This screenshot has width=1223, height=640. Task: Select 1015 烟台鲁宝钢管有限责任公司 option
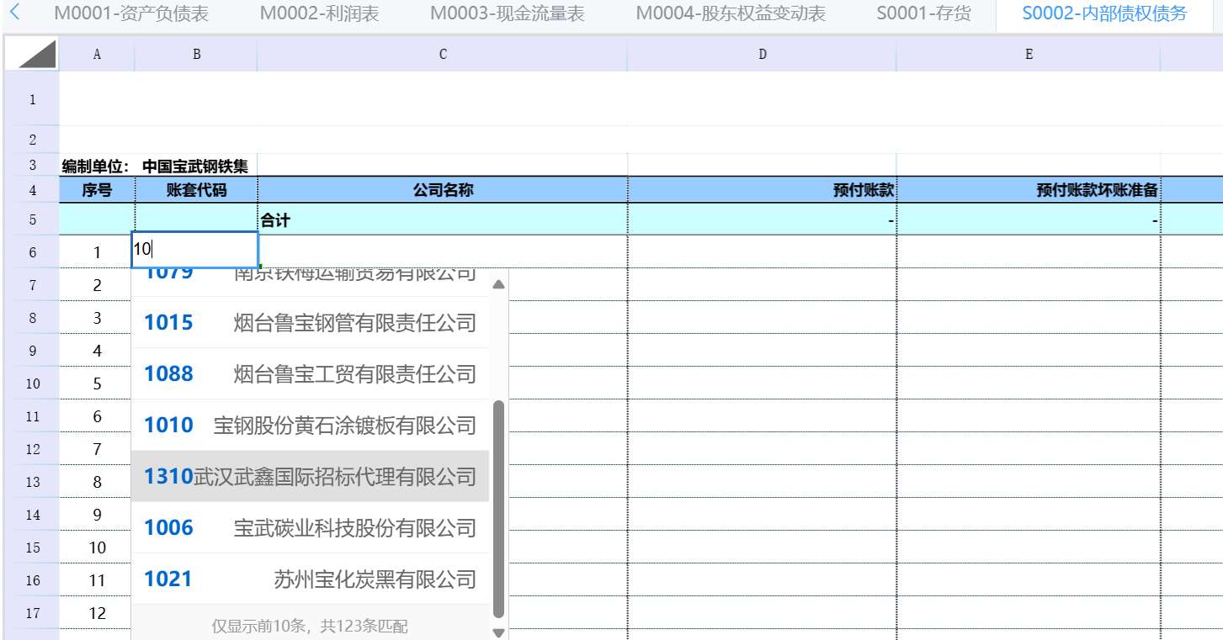(310, 323)
